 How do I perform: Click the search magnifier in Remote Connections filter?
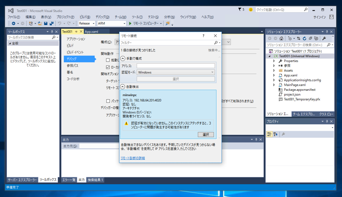click(216, 42)
